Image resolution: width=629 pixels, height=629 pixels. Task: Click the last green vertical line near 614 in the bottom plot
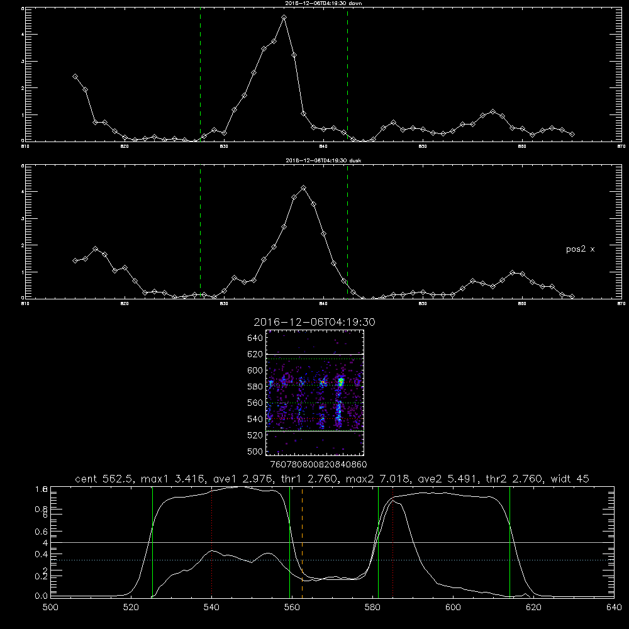(510, 542)
